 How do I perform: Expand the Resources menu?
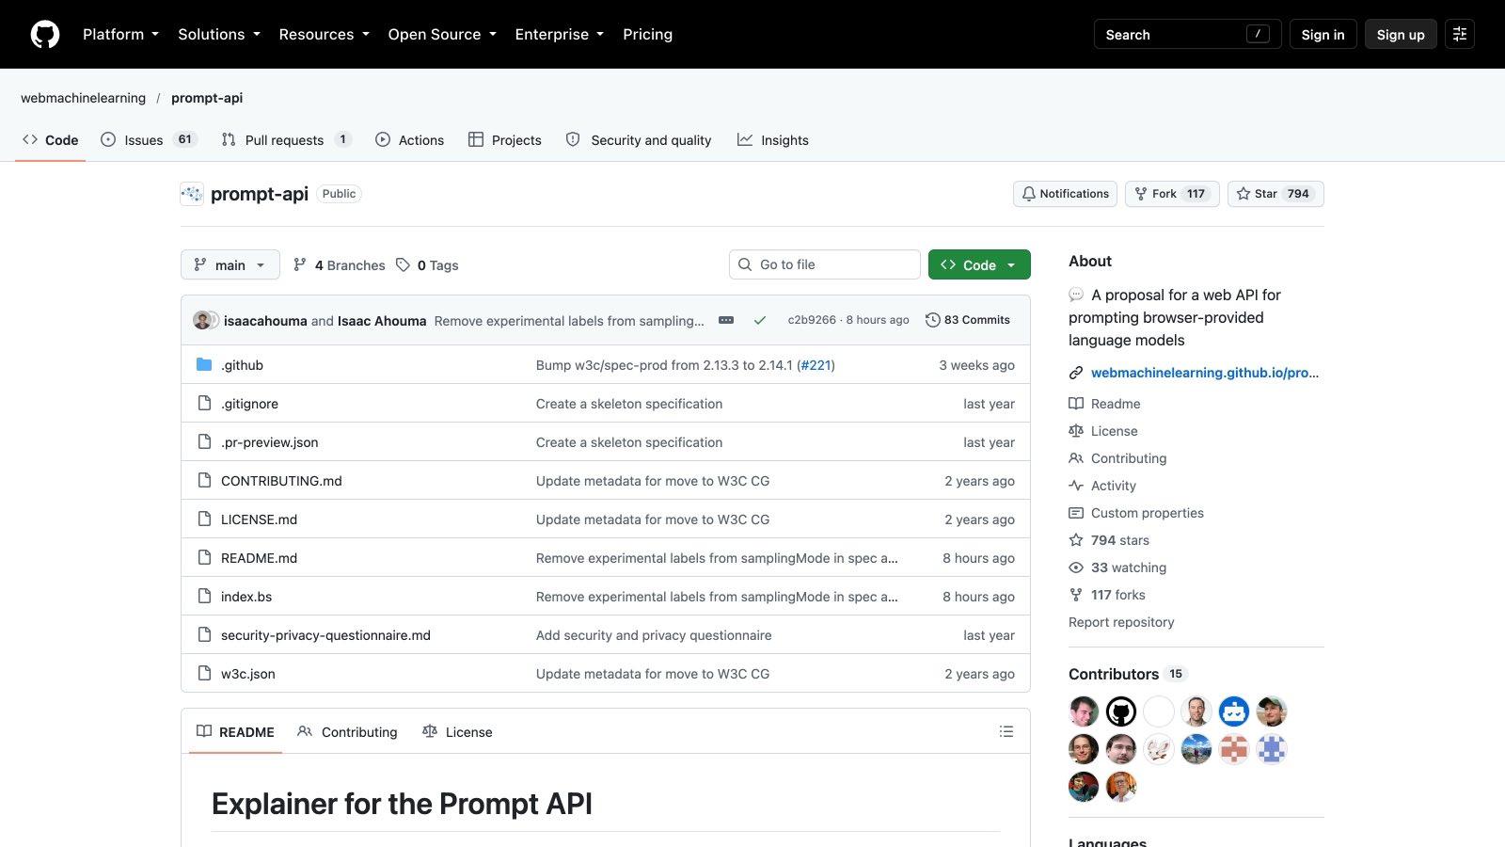pyautogui.click(x=324, y=34)
